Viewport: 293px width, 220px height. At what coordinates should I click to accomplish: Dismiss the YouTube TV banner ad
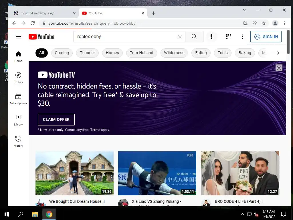[x=279, y=68]
